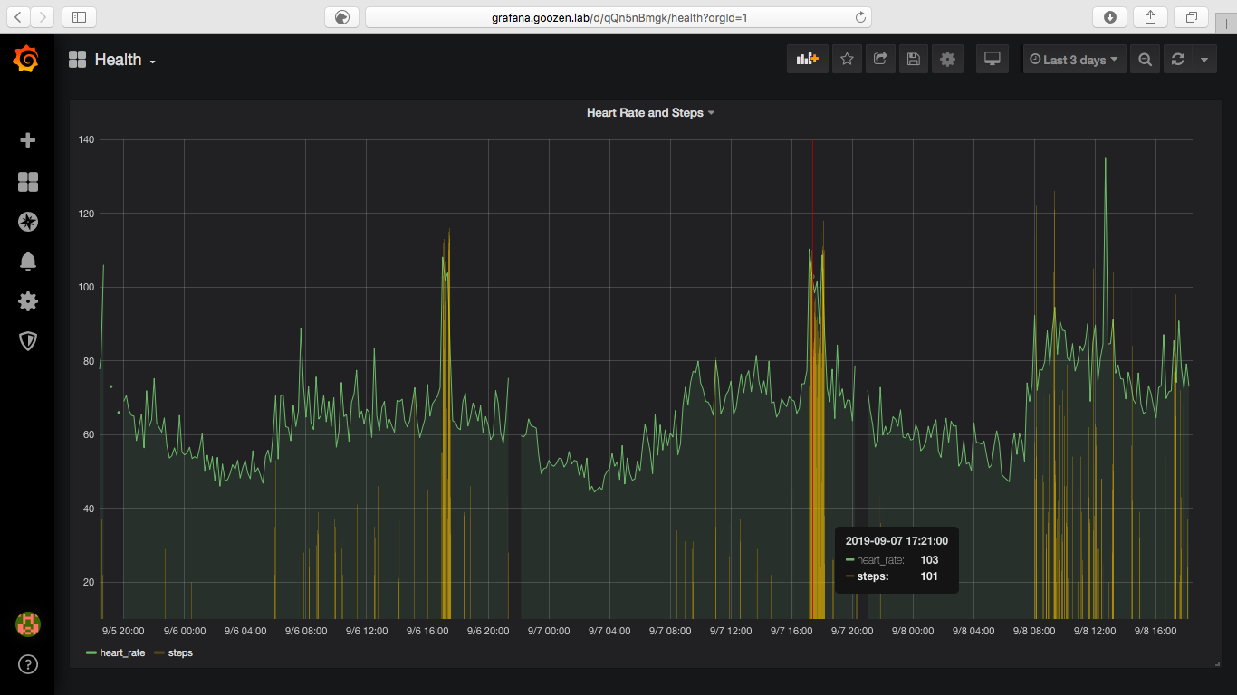Zoom out time range magnifier
The height and width of the screenshot is (695, 1237).
pos(1145,59)
